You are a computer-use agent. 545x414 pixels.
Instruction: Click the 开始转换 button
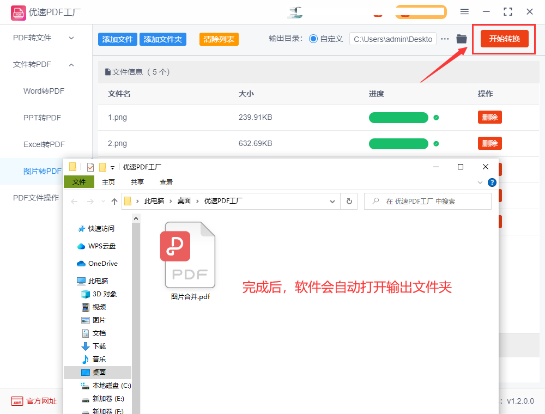(x=504, y=39)
